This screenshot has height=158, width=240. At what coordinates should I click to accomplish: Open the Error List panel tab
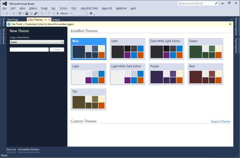click(x=11, y=149)
